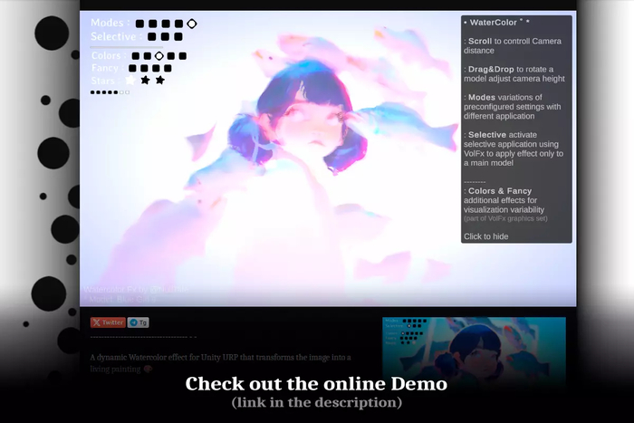The width and height of the screenshot is (634, 423).
Task: Click the last empty dot in dotted slider
Action: click(128, 92)
